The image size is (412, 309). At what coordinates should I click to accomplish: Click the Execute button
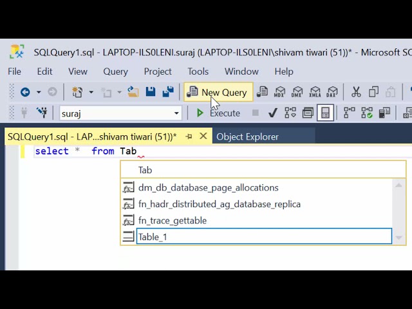(218, 113)
